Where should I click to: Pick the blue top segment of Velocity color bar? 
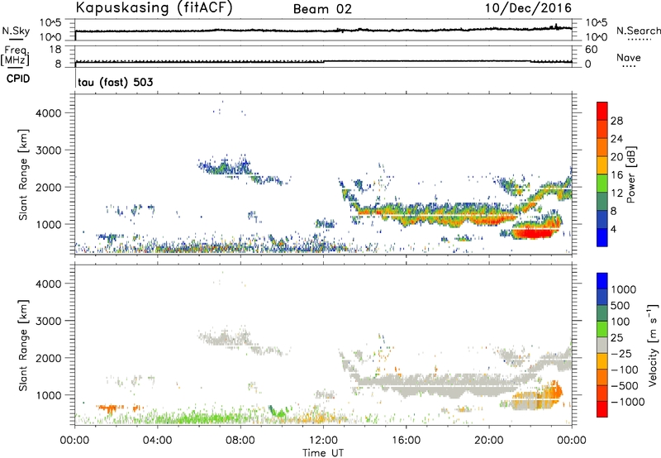[602, 281]
